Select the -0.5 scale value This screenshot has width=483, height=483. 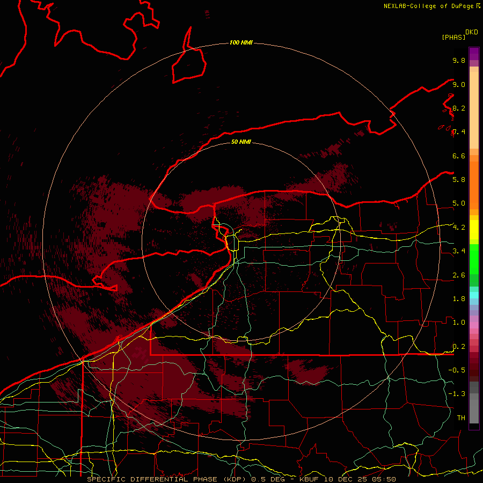(457, 370)
